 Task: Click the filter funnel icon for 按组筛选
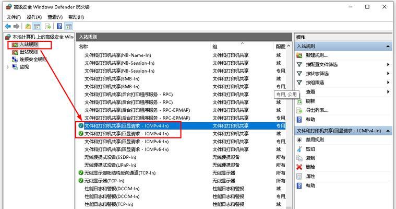(x=299, y=83)
